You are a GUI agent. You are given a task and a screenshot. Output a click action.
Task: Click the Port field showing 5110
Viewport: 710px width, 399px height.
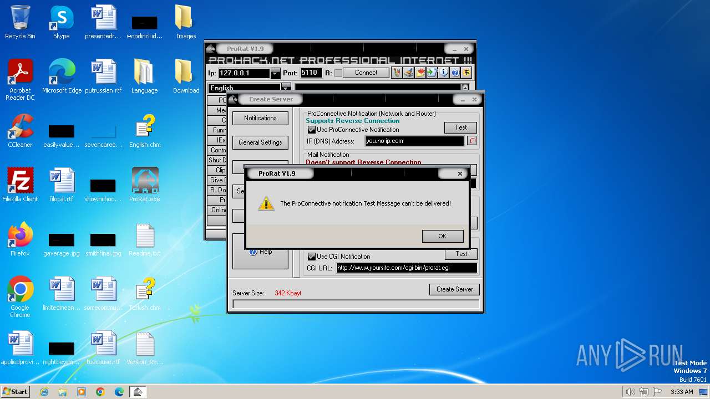point(311,73)
